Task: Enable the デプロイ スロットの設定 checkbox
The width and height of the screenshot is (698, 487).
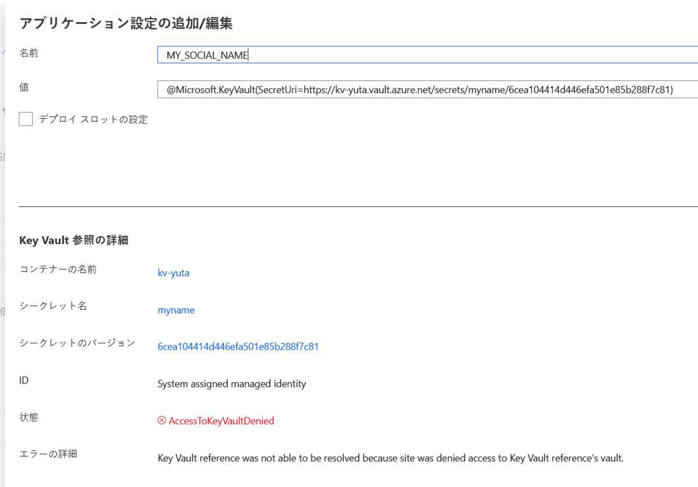Action: pyautogui.click(x=26, y=119)
